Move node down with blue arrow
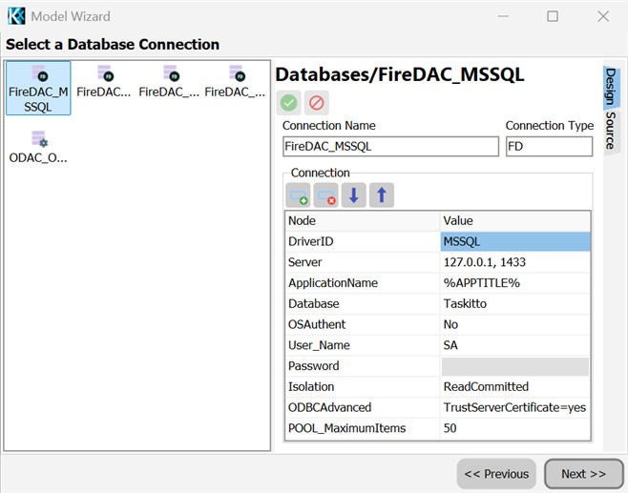The width and height of the screenshot is (628, 493). click(354, 195)
